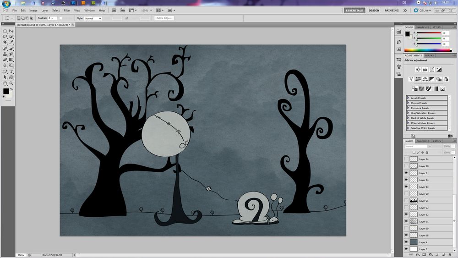Expand Channel Mixer Presets list
This screenshot has width=458, height=258.
[x=408, y=123]
